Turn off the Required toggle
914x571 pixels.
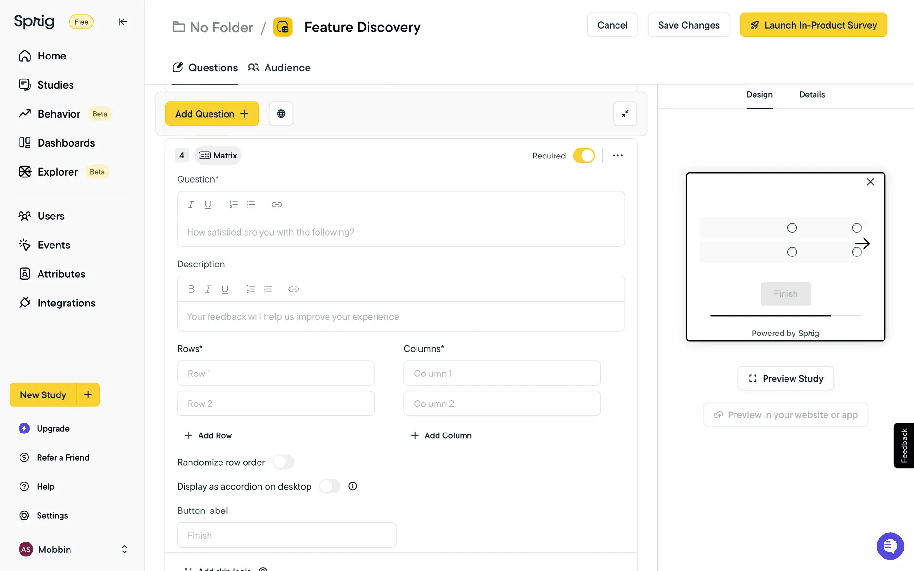584,156
